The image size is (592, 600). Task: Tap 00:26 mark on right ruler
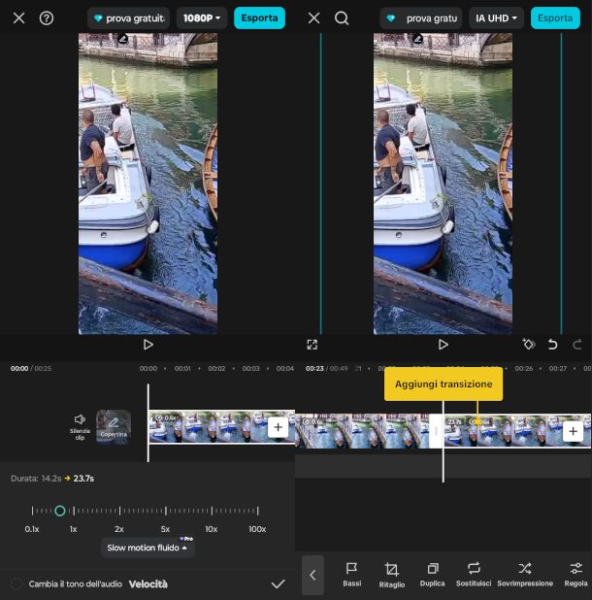click(523, 369)
